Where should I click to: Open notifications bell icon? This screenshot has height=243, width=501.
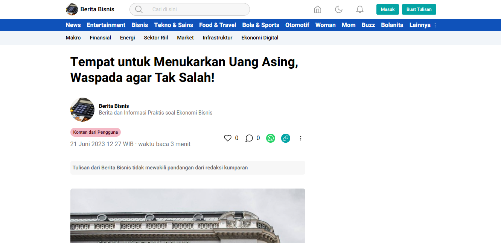click(x=360, y=9)
